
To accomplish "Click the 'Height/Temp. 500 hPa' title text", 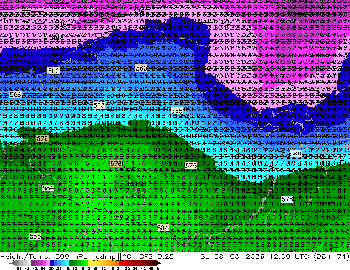I will tap(45, 257).
